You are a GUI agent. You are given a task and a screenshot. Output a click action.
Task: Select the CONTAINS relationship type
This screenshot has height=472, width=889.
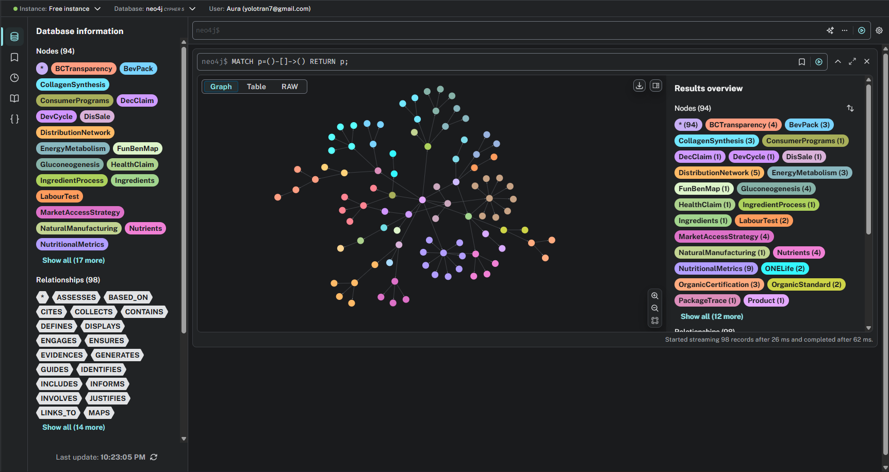(x=144, y=312)
